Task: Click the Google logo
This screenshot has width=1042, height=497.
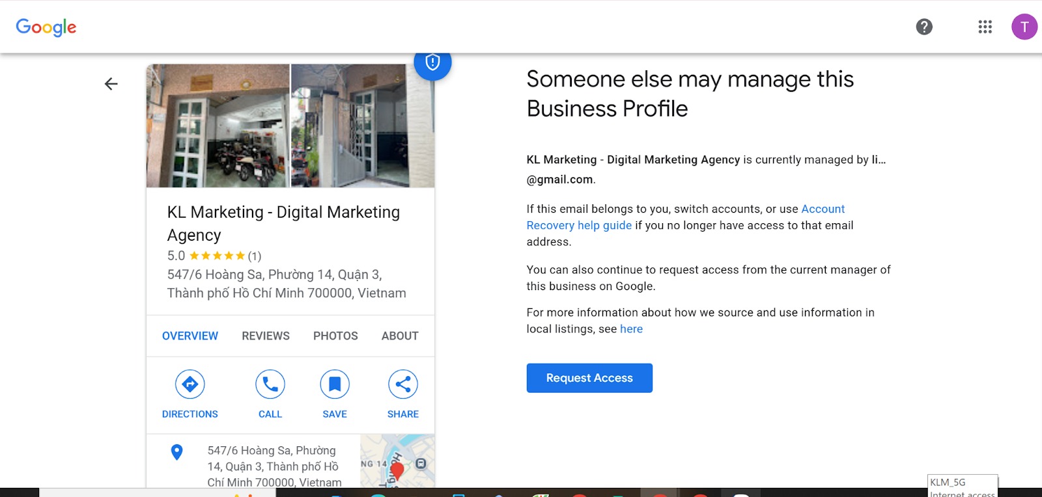Action: coord(46,27)
